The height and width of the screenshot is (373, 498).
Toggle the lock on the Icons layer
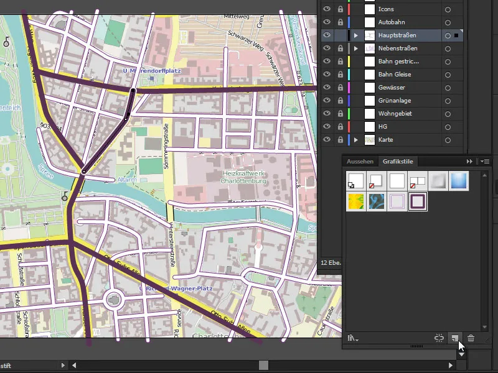[x=340, y=9]
